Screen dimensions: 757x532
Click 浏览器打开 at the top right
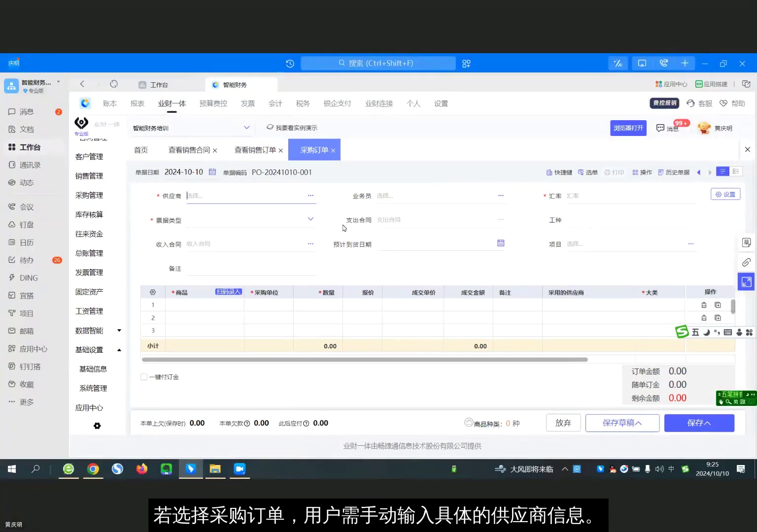[628, 128]
